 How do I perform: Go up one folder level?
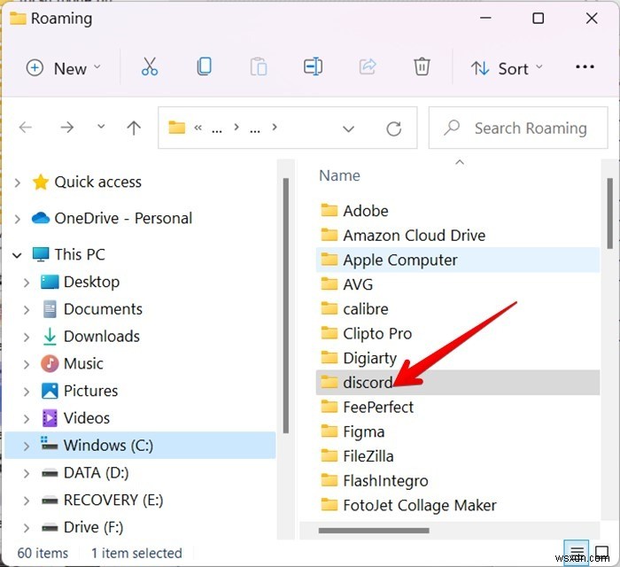coord(134,128)
